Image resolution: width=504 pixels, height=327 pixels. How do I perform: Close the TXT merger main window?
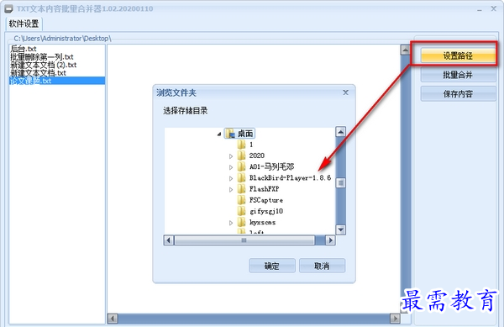pyautogui.click(x=494, y=8)
